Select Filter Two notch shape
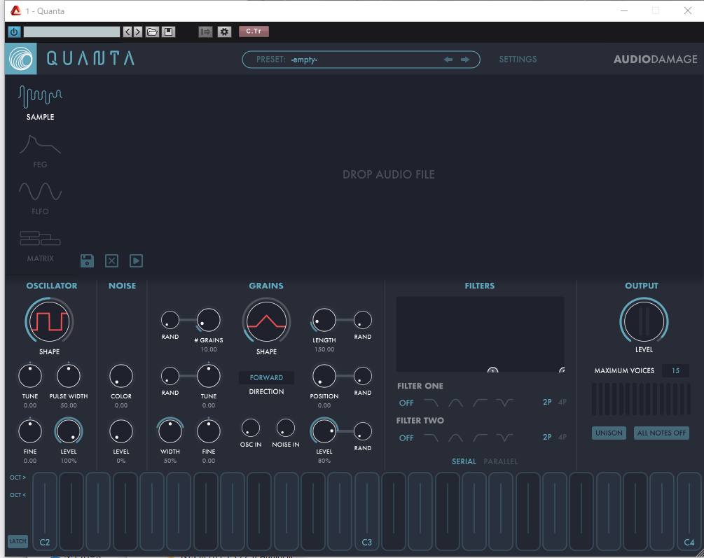This screenshot has width=704, height=558. 504,438
